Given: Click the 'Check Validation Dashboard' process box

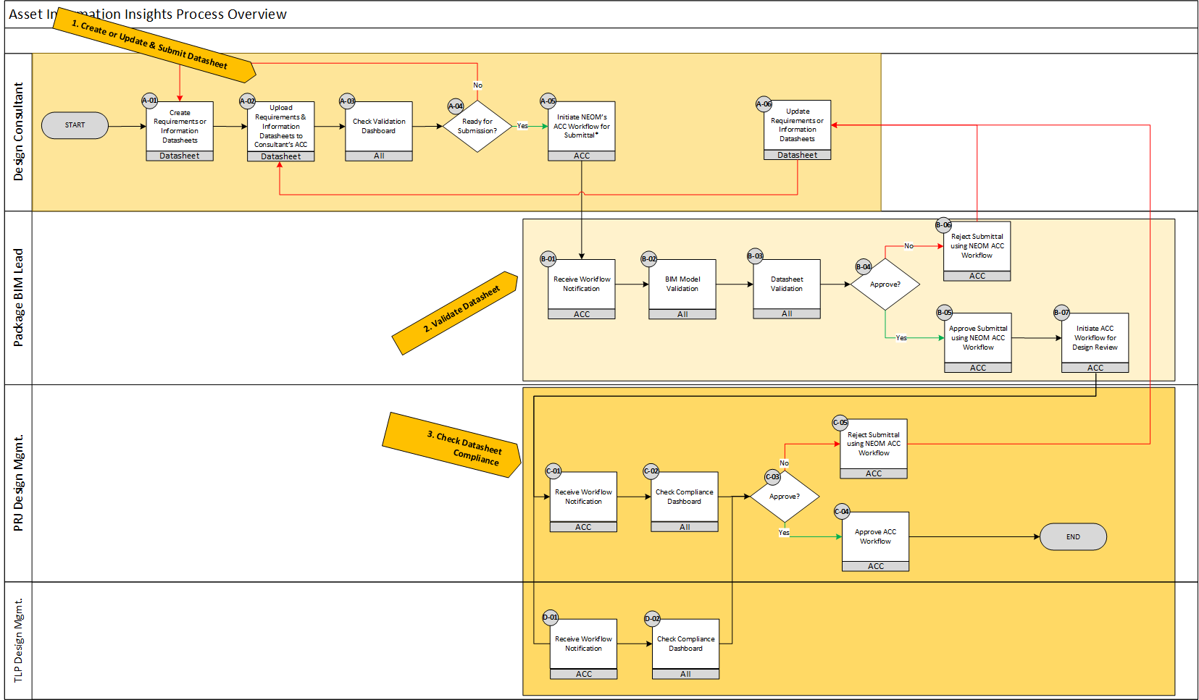Looking at the screenshot, I should pos(379,127).
